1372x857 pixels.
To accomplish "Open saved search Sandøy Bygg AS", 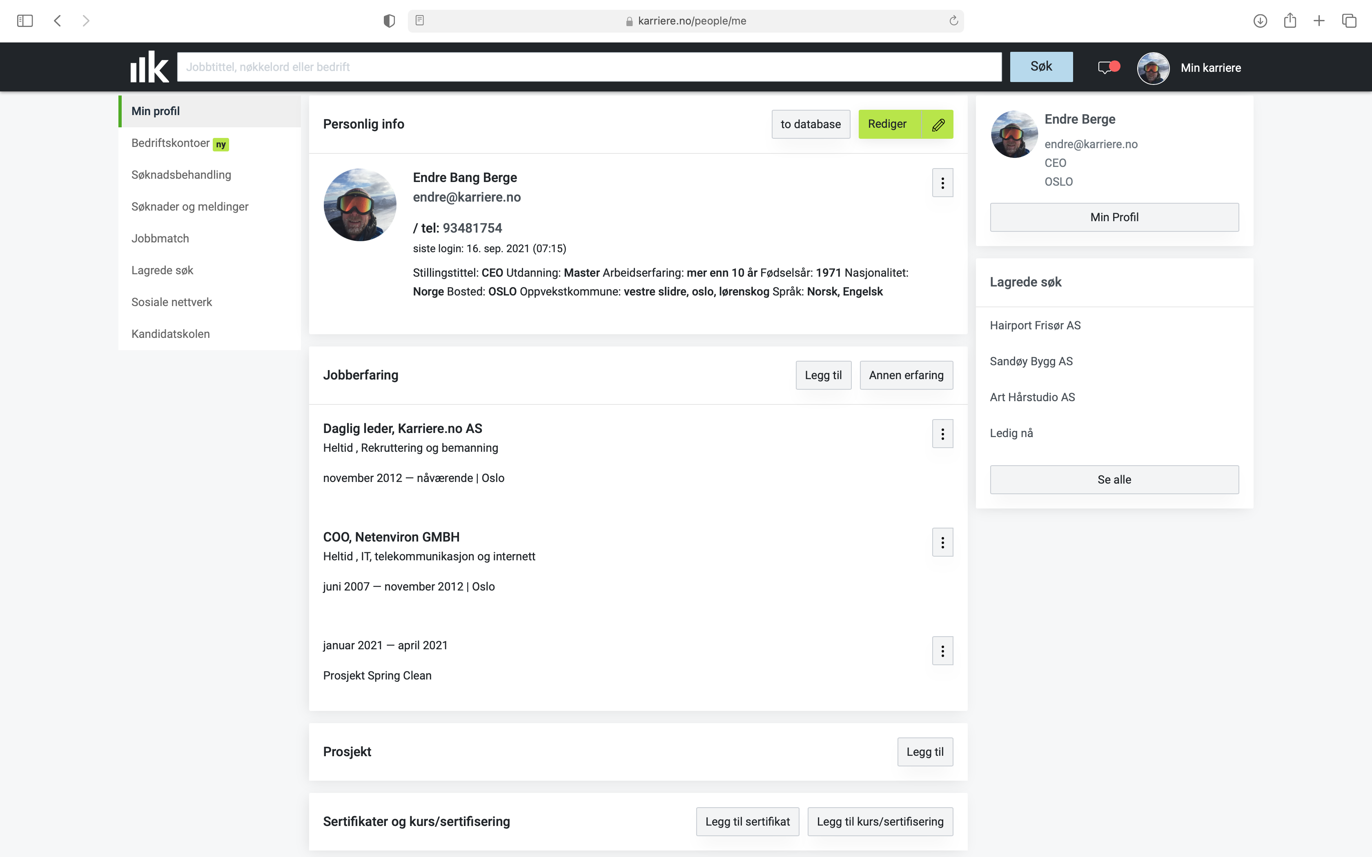I will click(x=1031, y=361).
